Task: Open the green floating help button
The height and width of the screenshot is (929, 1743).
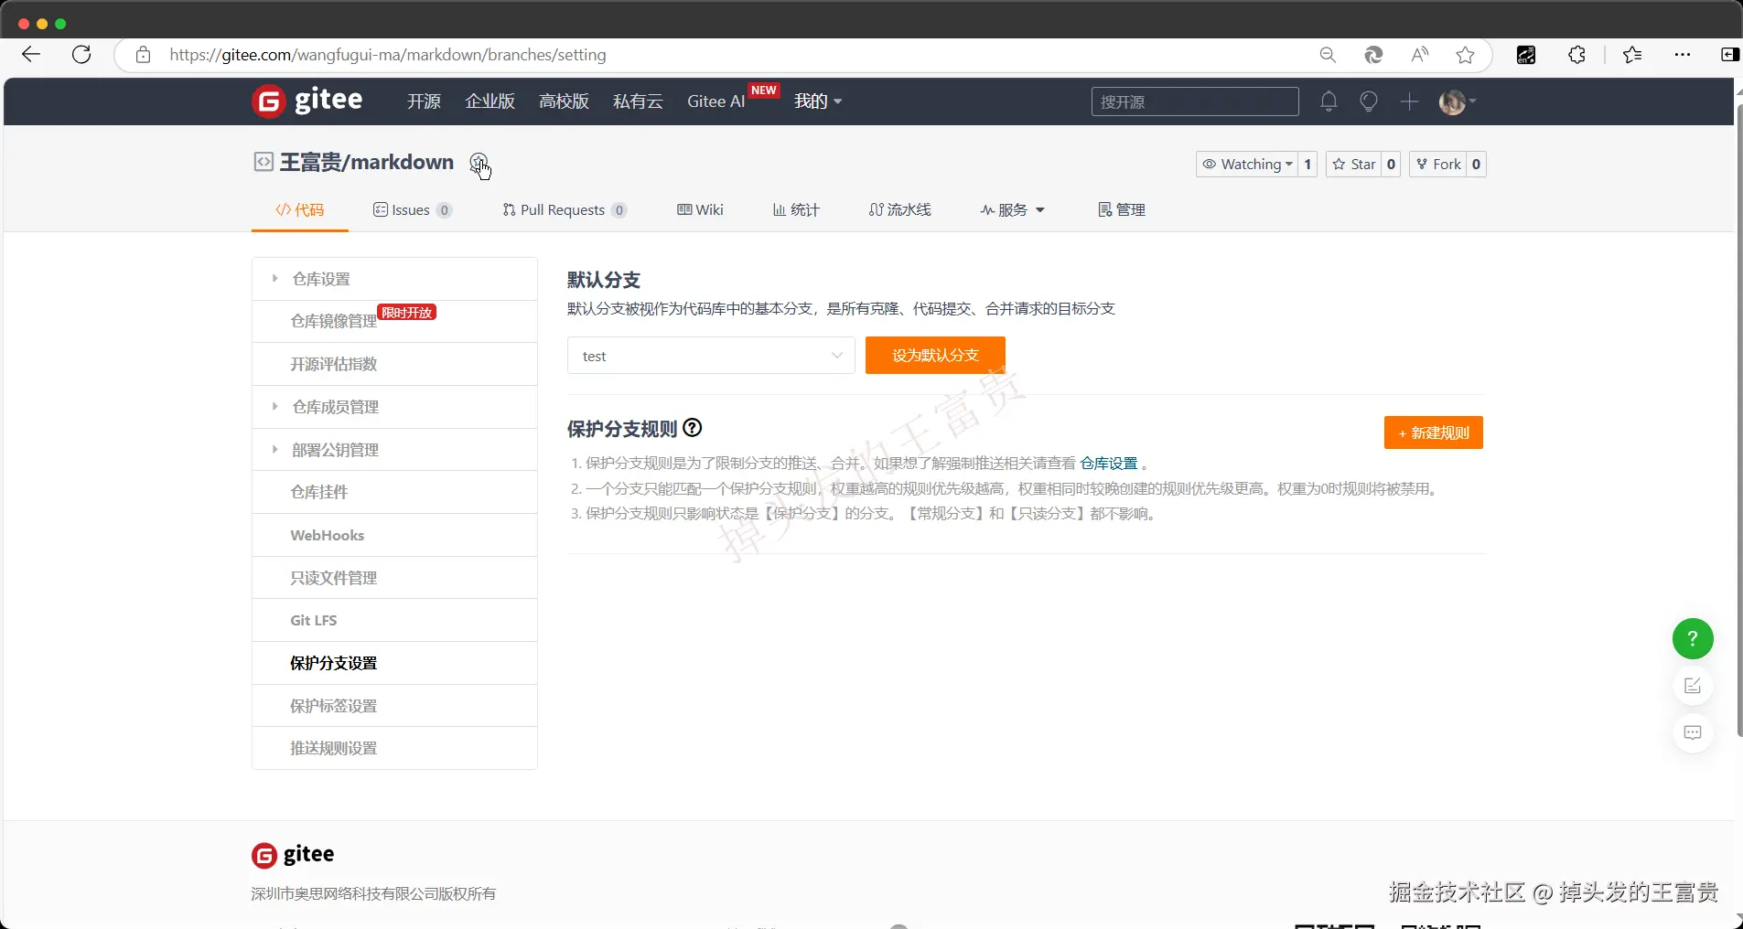Action: [1693, 638]
